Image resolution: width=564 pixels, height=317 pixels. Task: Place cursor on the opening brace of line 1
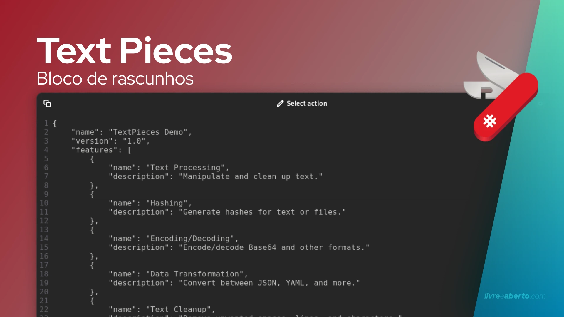pyautogui.click(x=55, y=123)
